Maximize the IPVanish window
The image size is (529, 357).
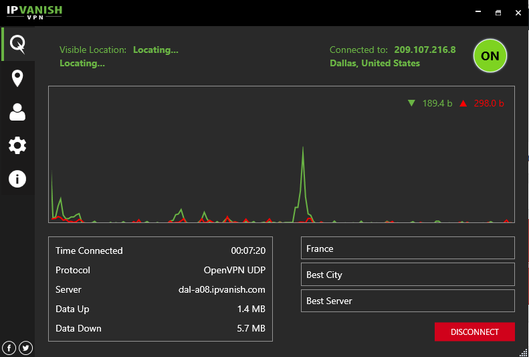[498, 13]
